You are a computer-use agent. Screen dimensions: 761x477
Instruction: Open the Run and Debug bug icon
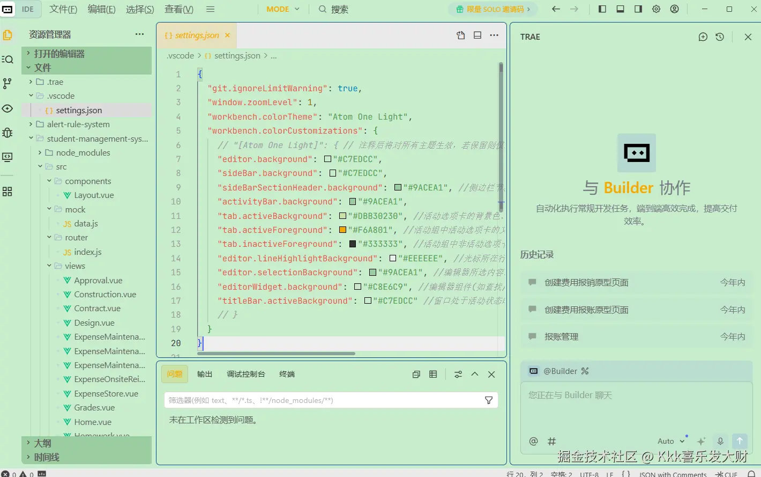point(8,133)
